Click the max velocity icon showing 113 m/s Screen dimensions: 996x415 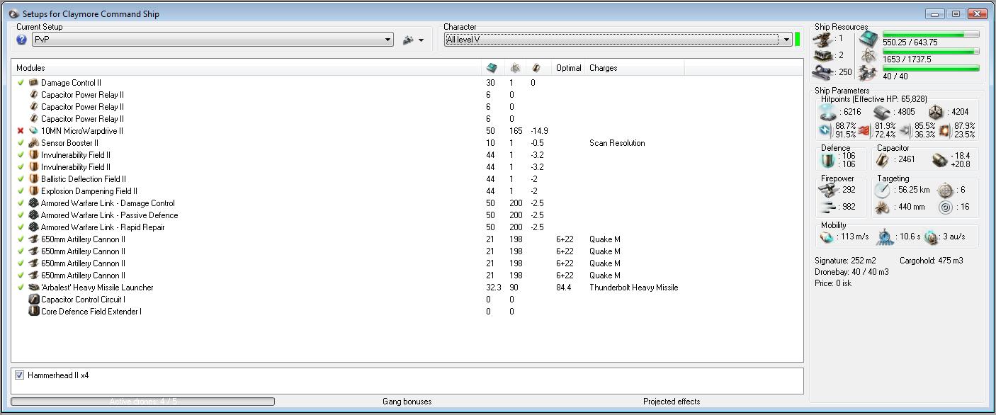coord(827,237)
